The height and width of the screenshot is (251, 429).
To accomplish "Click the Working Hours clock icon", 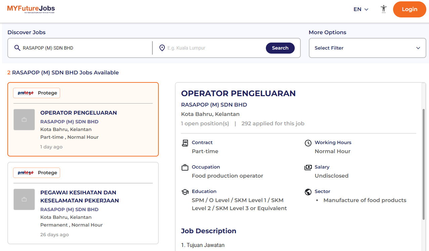I will click(308, 143).
